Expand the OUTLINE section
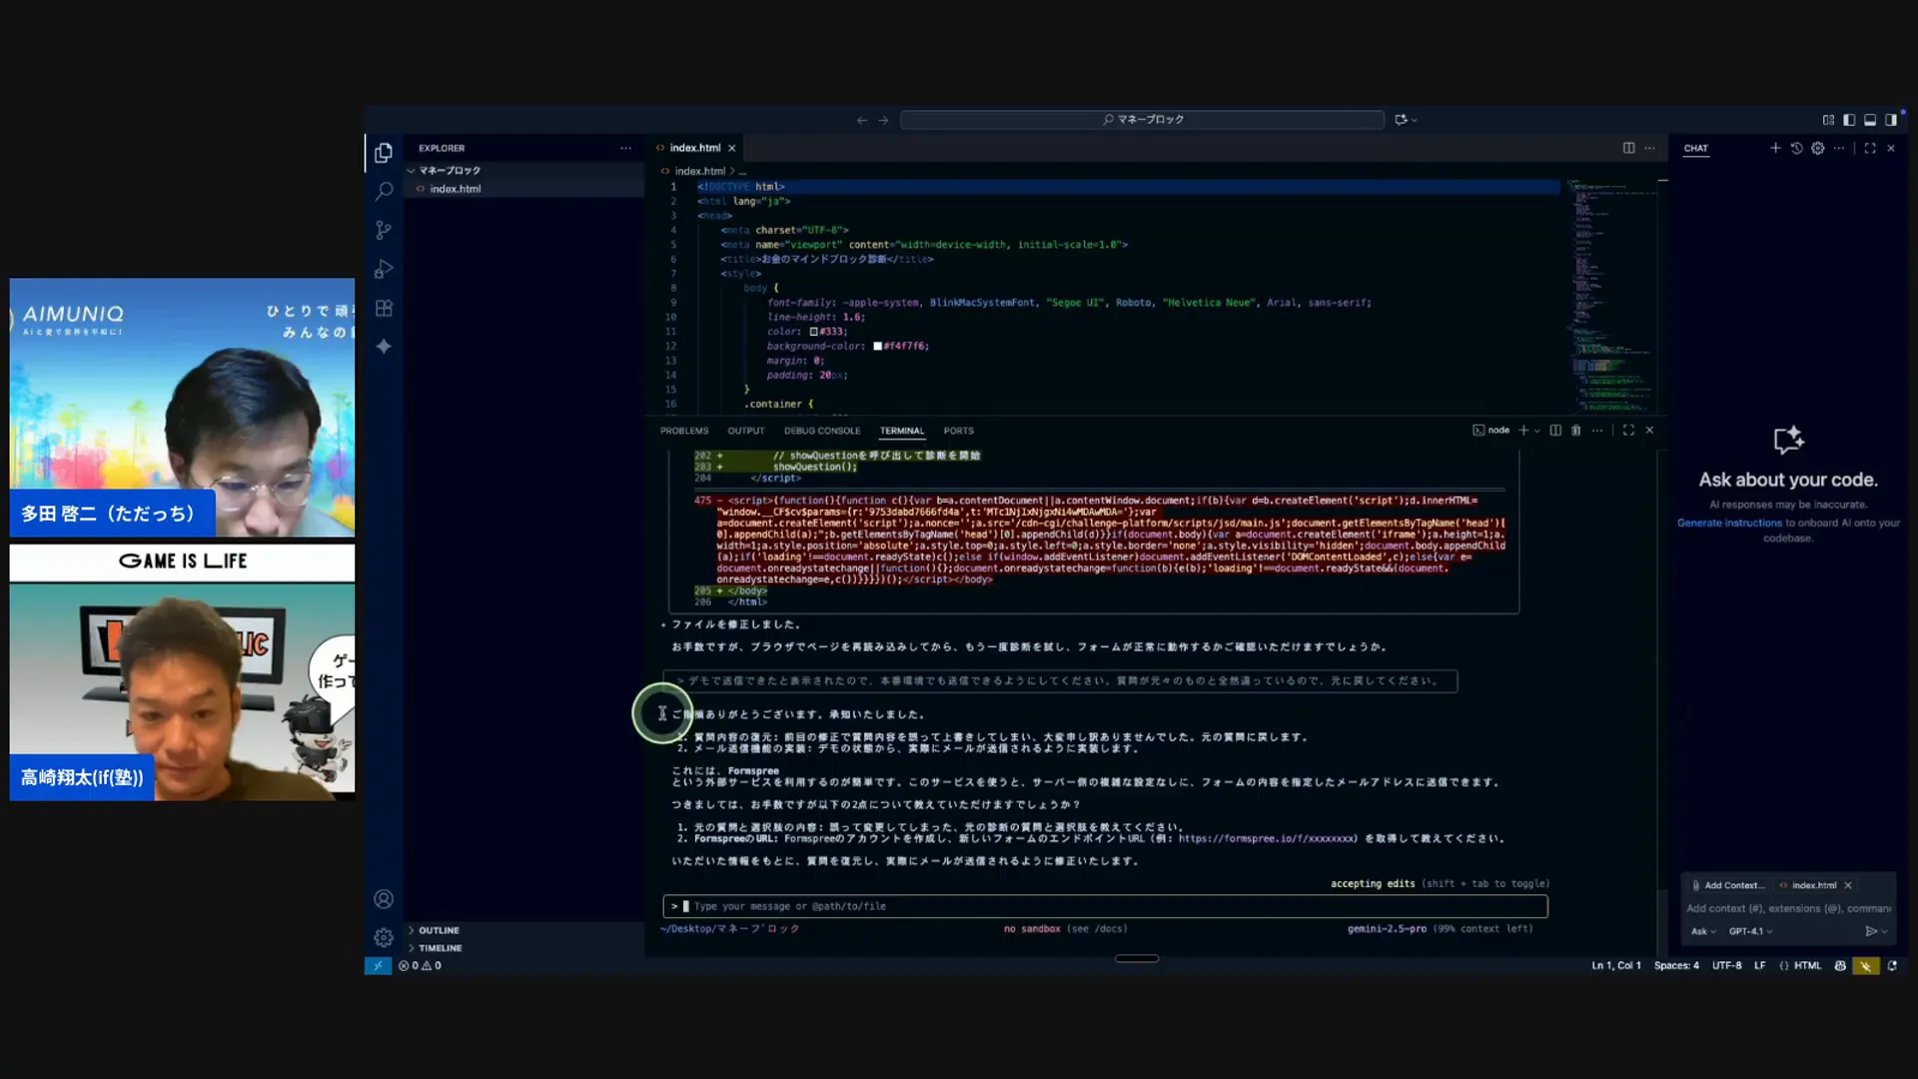This screenshot has height=1079, width=1918. (x=439, y=930)
